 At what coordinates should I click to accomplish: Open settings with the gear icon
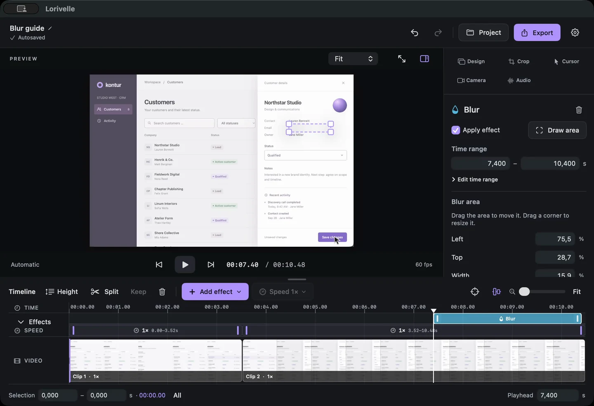tap(575, 33)
